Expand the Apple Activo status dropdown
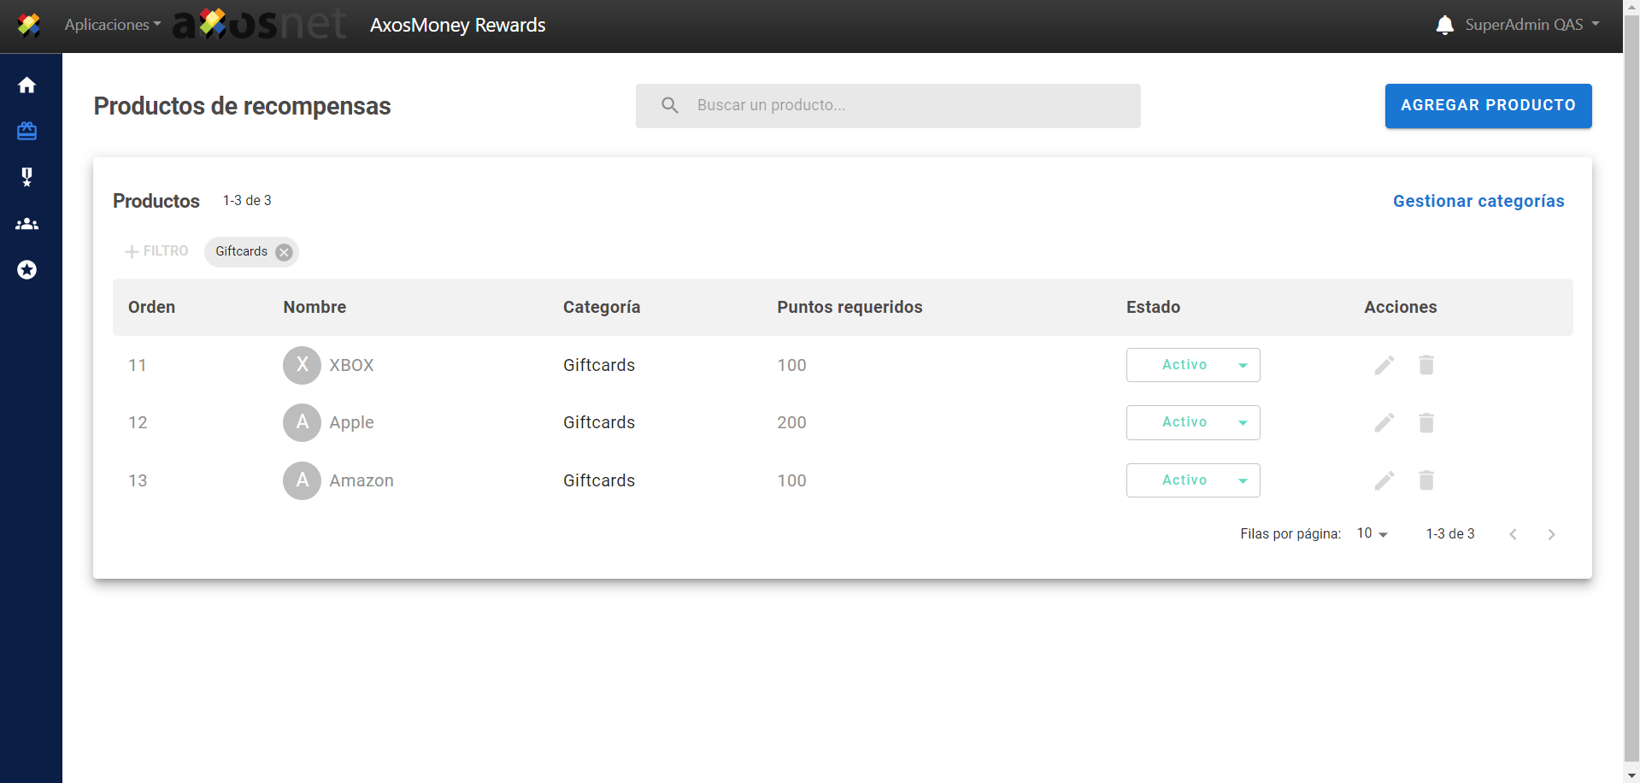 coord(1193,422)
